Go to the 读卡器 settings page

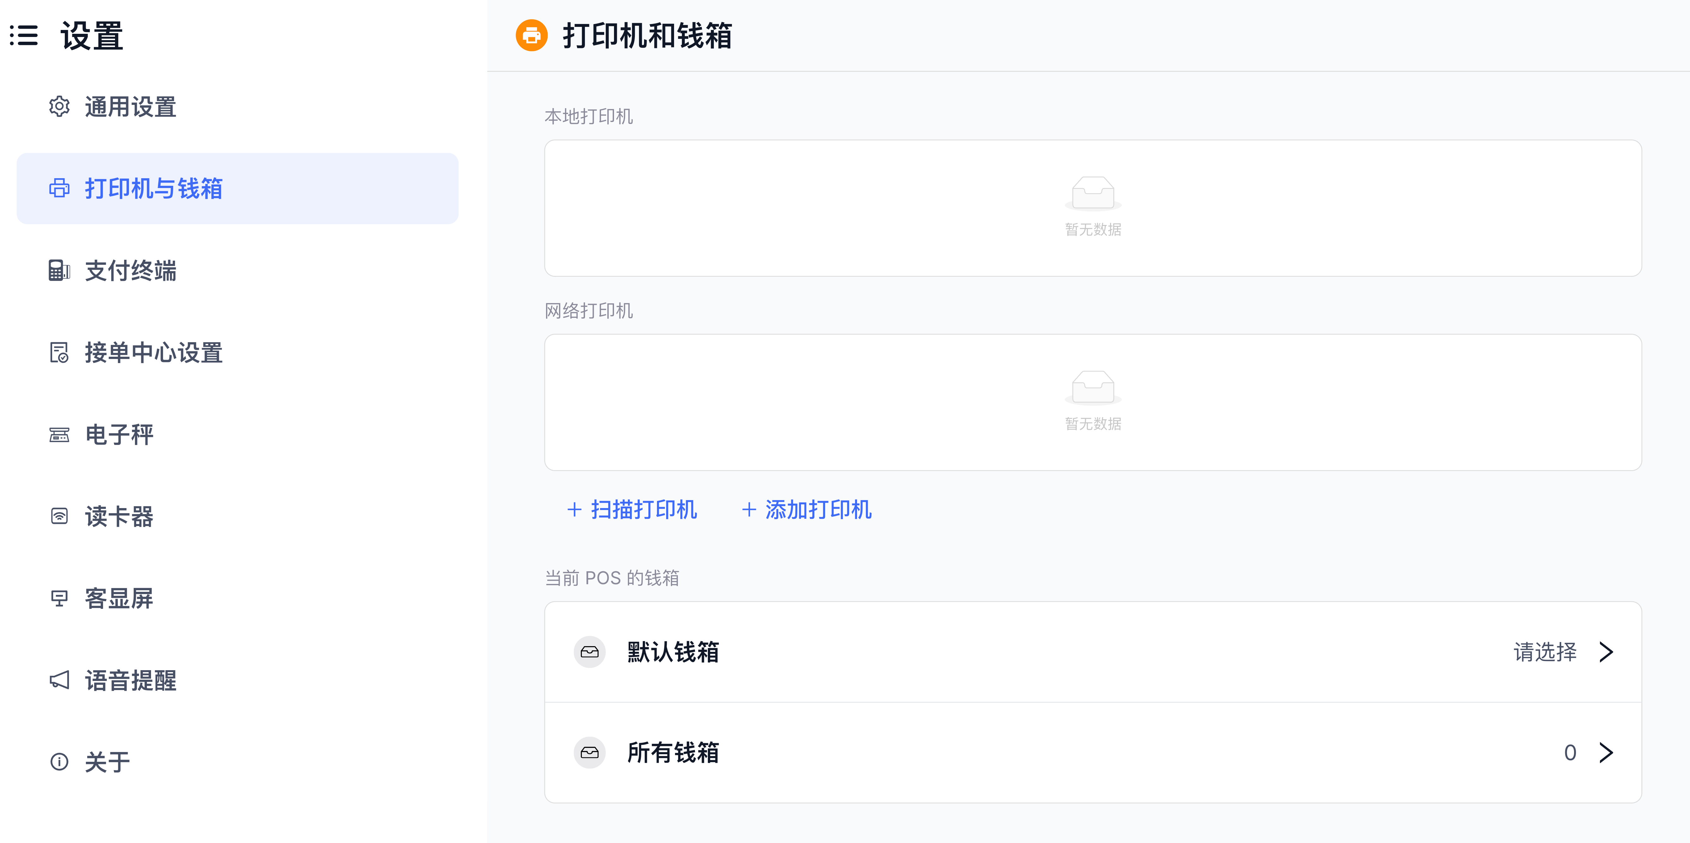119,517
